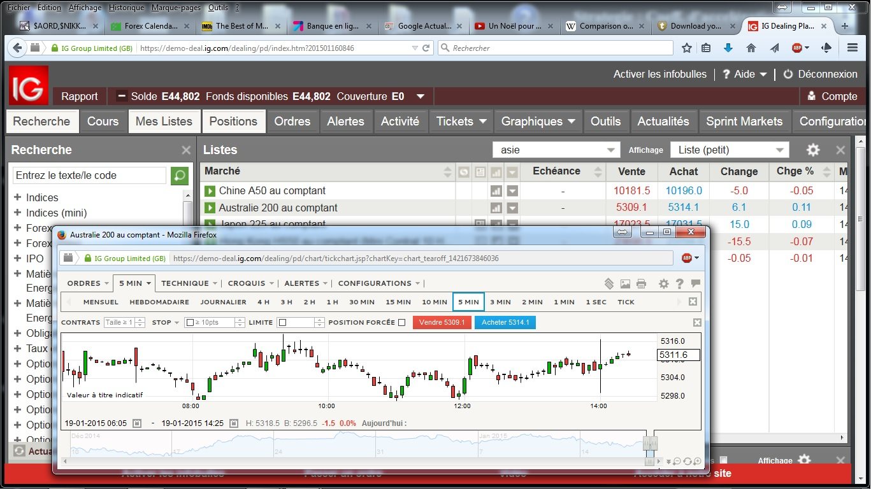871x489 pixels.
Task: Click the Déconnexion logout link
Action: (x=821, y=74)
